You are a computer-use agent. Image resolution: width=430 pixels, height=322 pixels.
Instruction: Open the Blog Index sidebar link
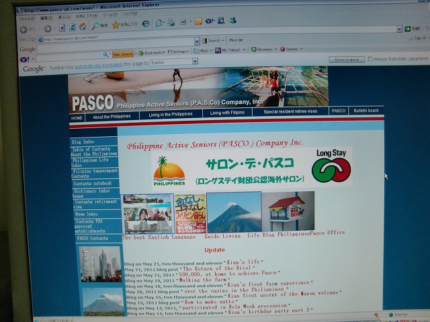point(83,142)
